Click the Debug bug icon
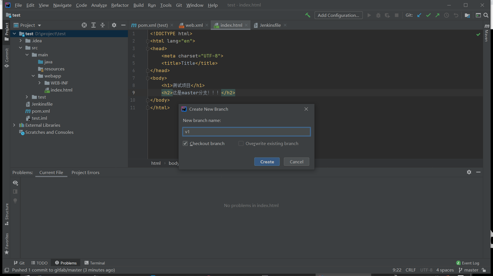 [378, 15]
